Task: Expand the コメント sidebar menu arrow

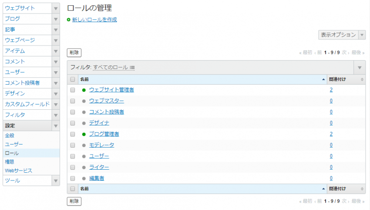Action: click(x=56, y=62)
